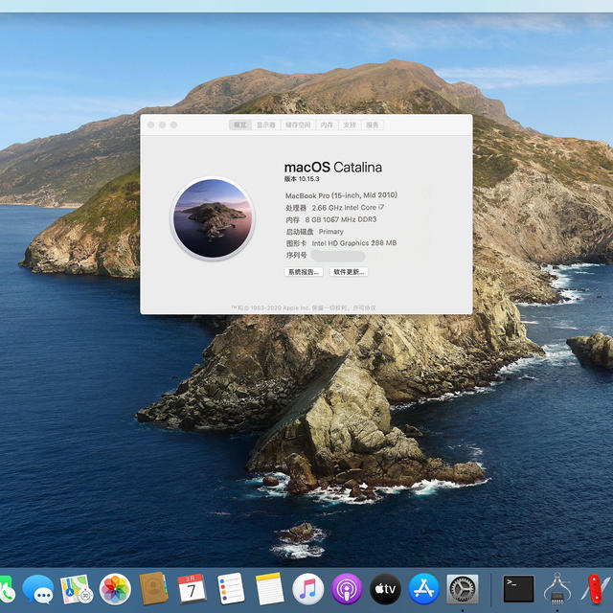Open System Preferences gear icon
This screenshot has width=613, height=613.
coord(463,589)
